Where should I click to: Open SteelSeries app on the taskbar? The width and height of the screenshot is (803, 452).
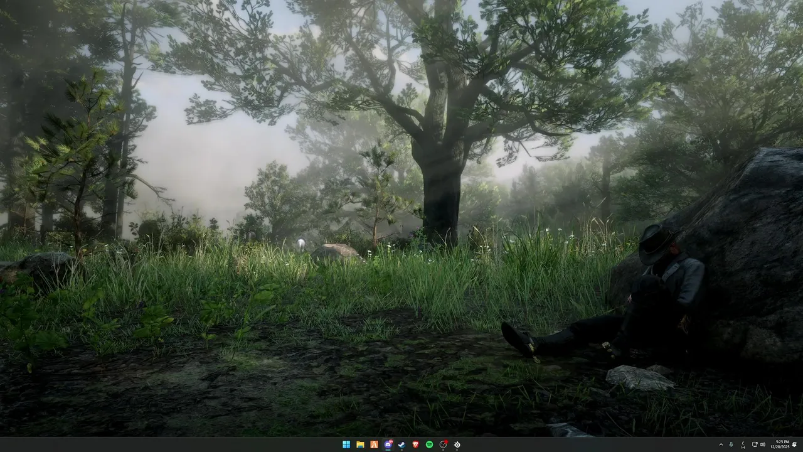click(x=457, y=444)
